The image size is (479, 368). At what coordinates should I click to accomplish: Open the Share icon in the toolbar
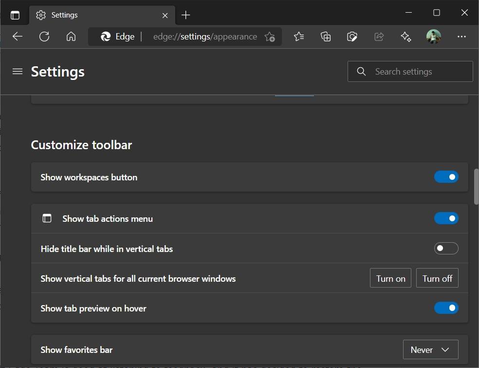point(379,37)
